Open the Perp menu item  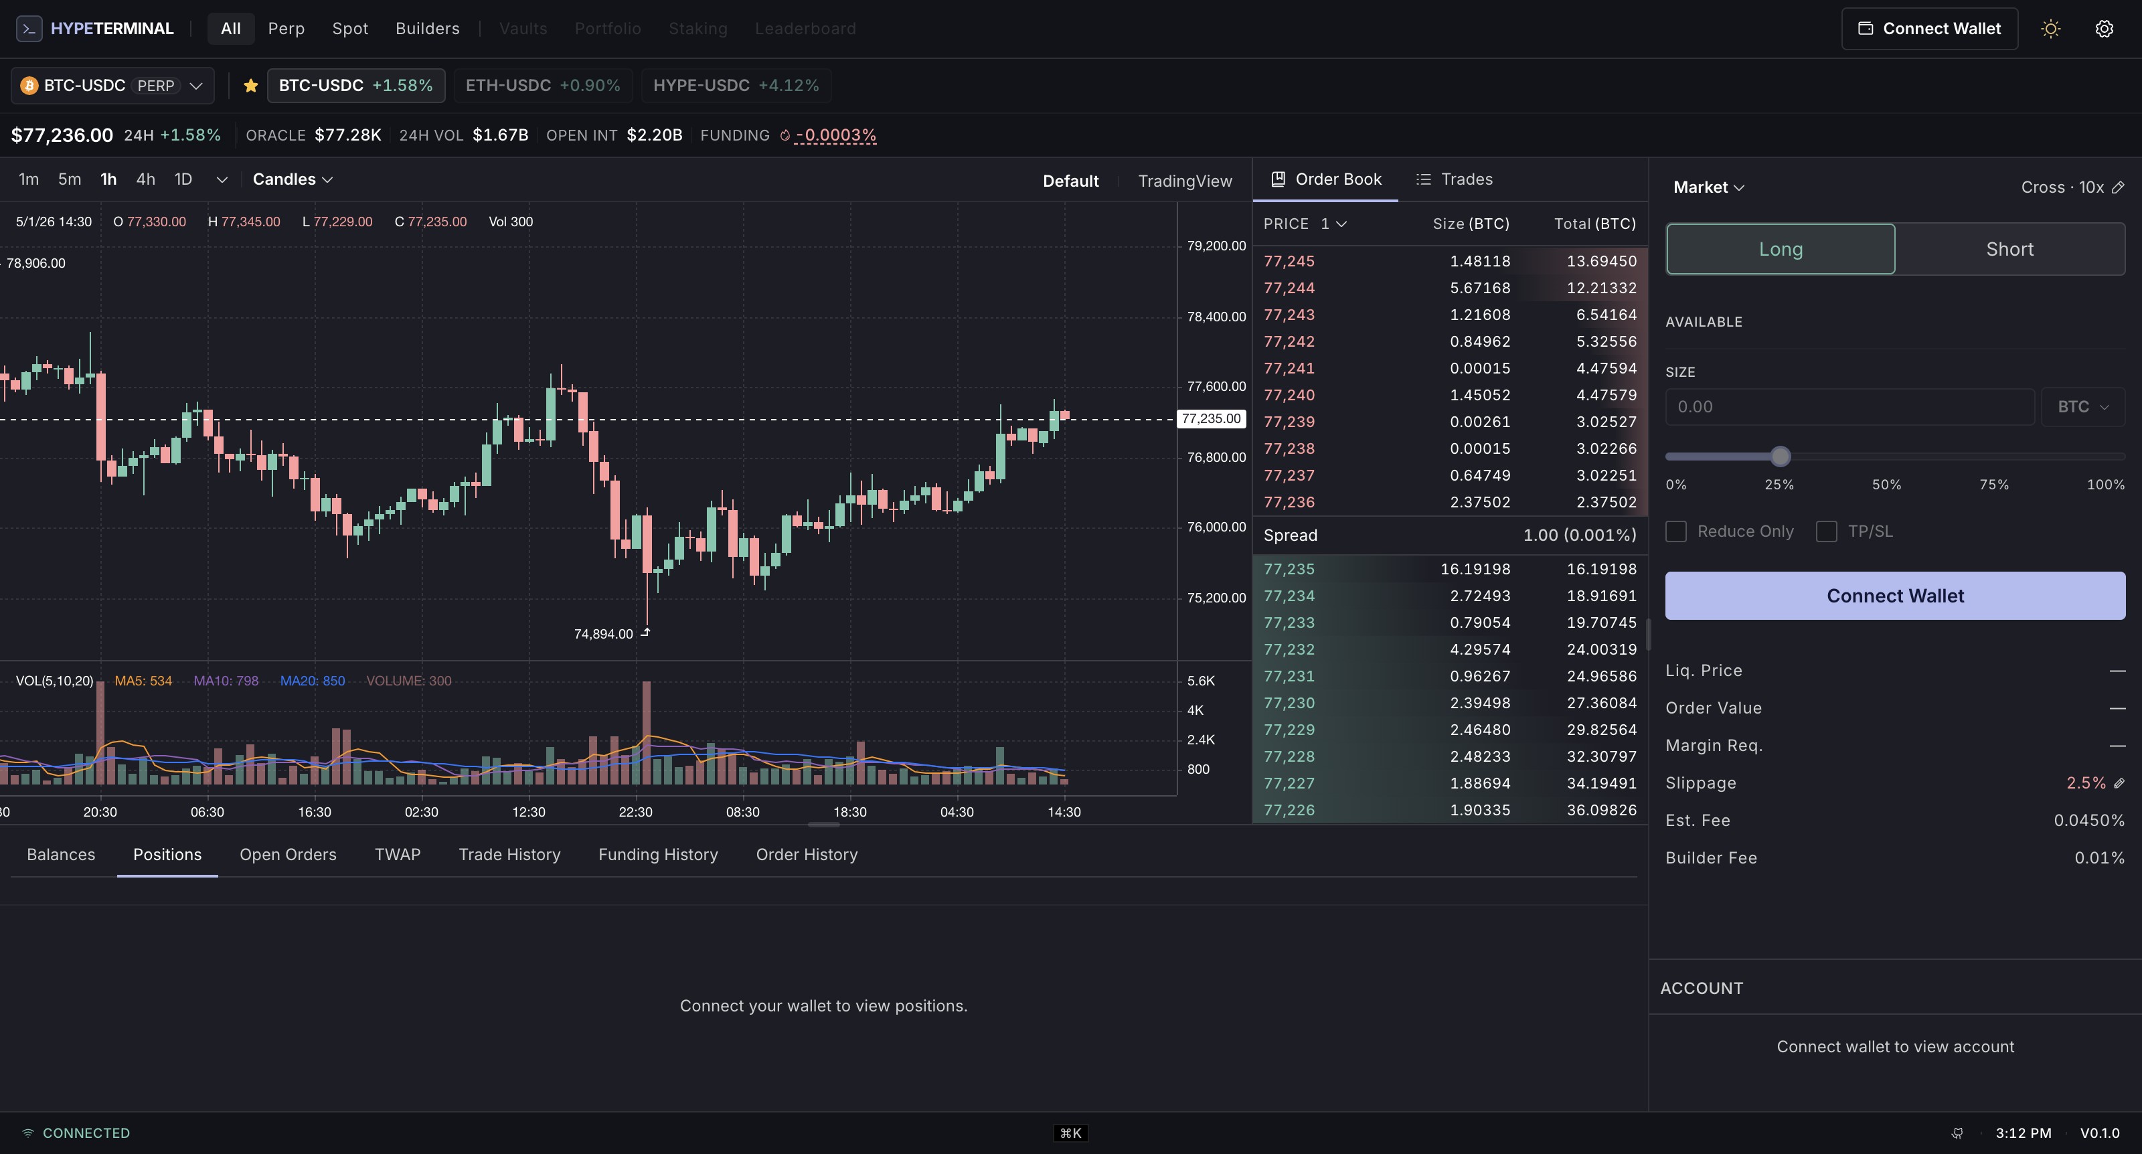tap(286, 29)
